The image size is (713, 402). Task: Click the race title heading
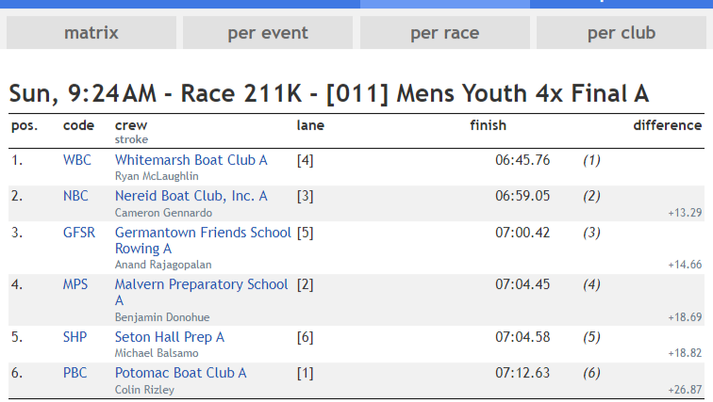pos(329,94)
